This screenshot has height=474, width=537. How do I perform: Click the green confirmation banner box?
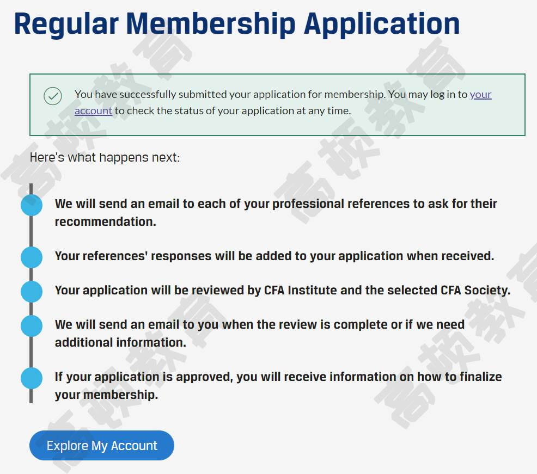(277, 104)
